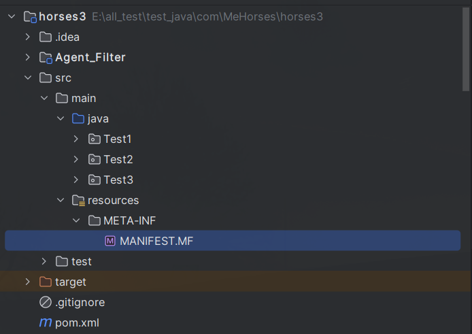Click the Agent_Filter module folder icon

[x=46, y=58]
